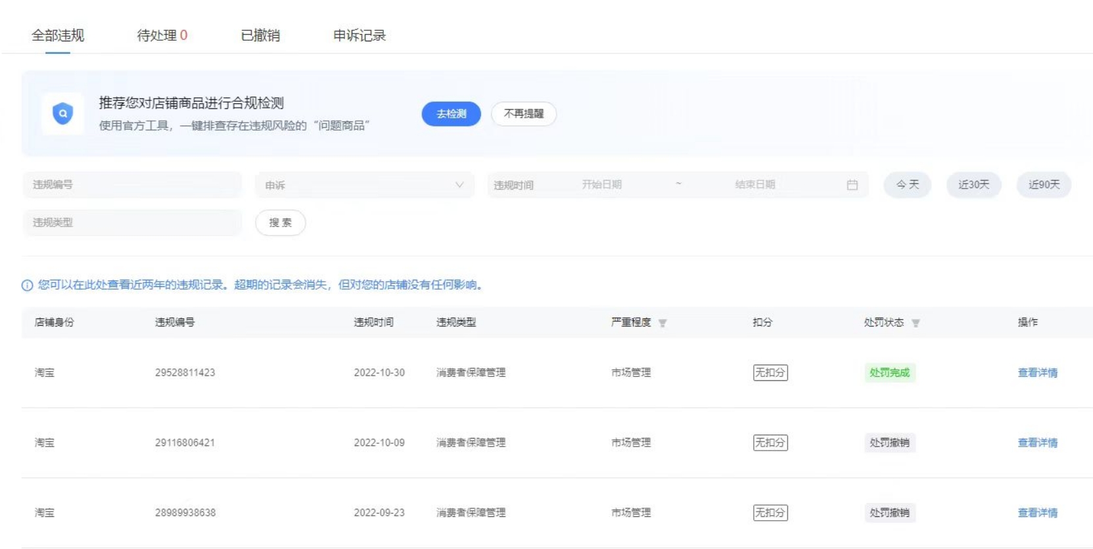The image size is (1093, 549).
Task: Open the 结束日期 date picker
Action: click(x=755, y=185)
